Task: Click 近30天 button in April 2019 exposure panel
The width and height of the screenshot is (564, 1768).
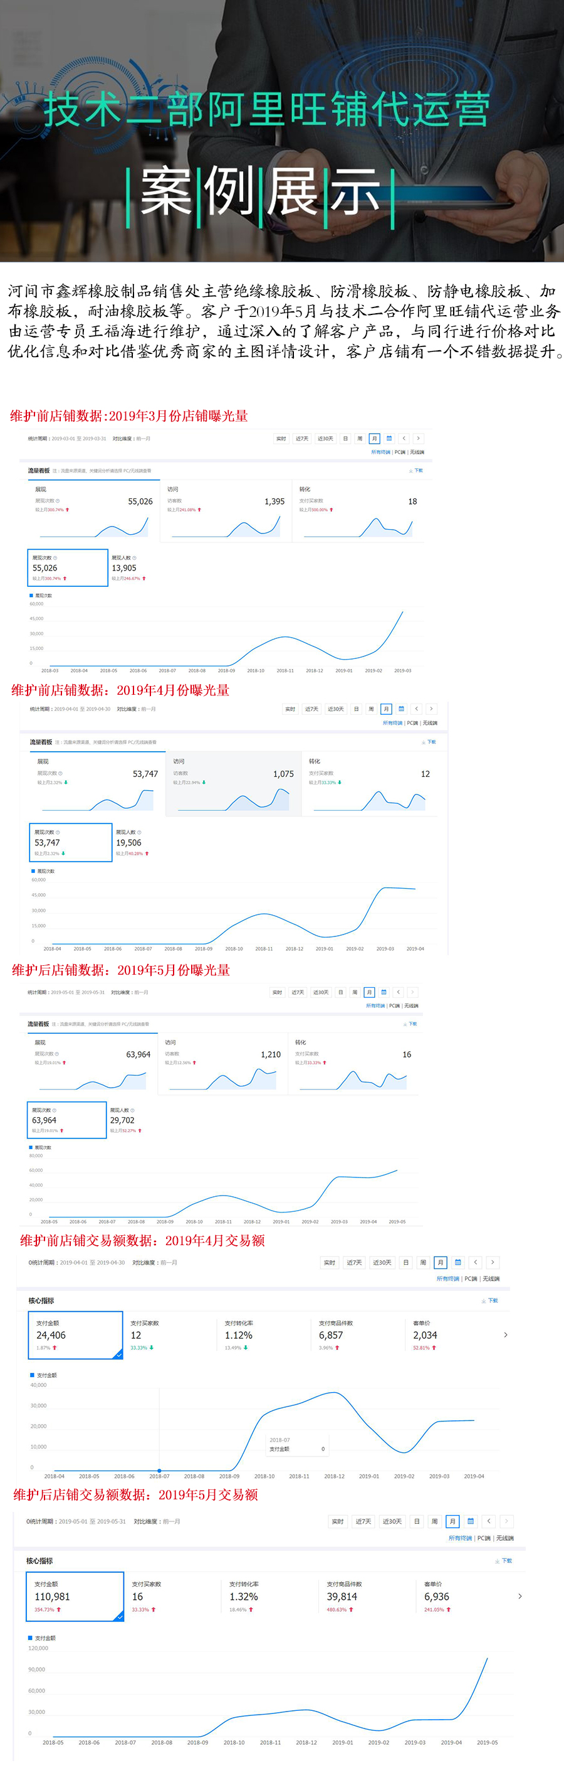Action: pos(336,709)
